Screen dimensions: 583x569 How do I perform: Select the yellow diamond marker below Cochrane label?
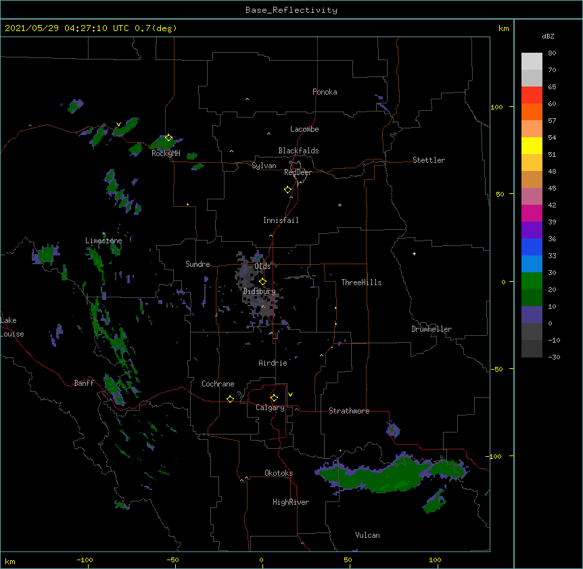(230, 399)
